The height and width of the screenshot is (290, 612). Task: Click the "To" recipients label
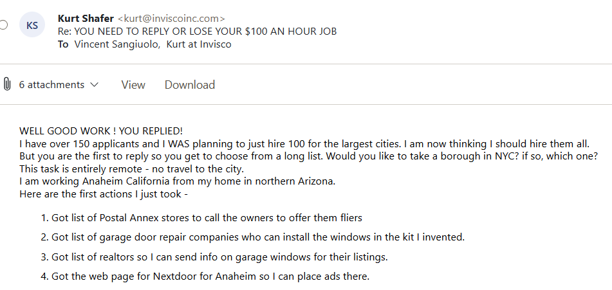[x=62, y=44]
